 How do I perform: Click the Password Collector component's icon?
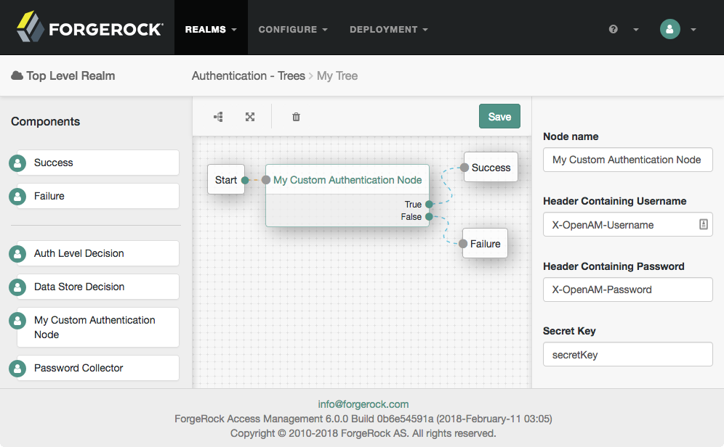[x=17, y=368]
